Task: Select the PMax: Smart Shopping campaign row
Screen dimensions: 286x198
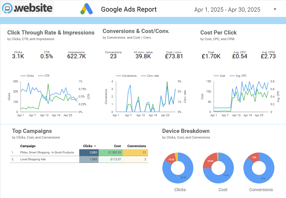Action: point(79,153)
